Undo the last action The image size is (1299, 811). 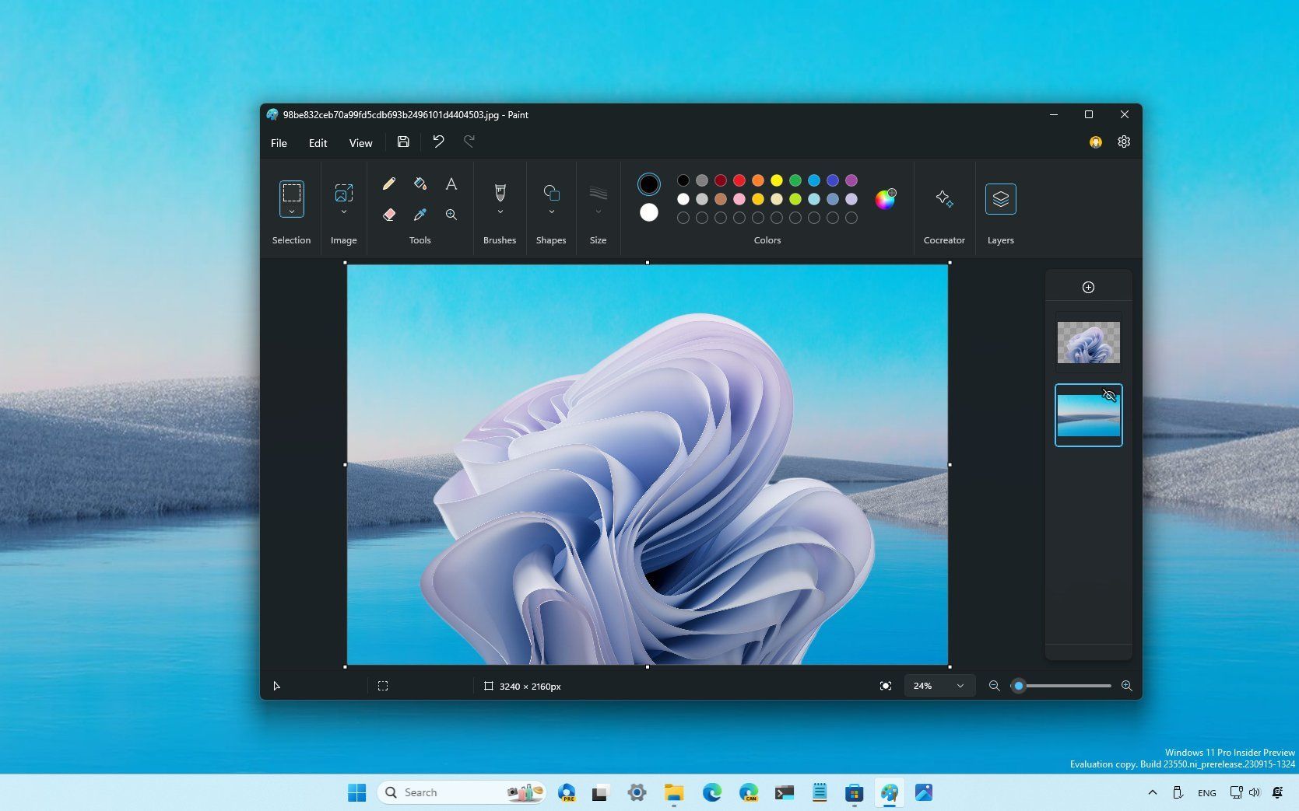(437, 142)
